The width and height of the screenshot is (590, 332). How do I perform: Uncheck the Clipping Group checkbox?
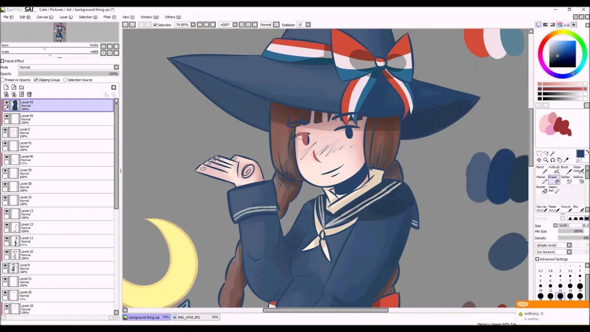36,80
